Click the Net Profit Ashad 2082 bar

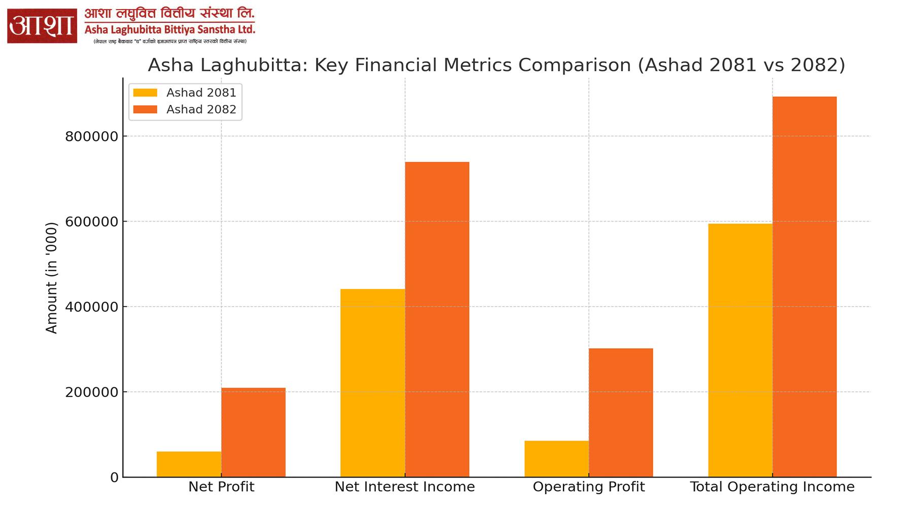pyautogui.click(x=253, y=432)
